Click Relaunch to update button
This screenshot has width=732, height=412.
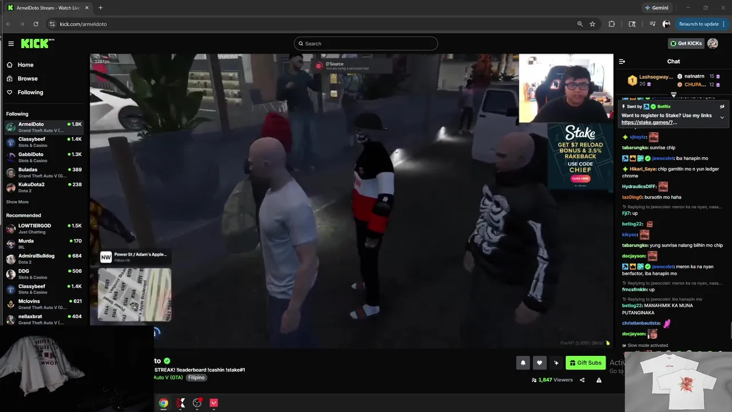click(701, 24)
